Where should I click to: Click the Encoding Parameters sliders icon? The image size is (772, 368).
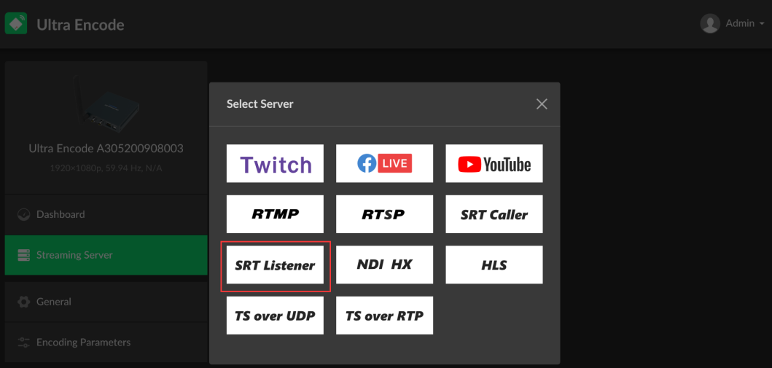coord(23,342)
